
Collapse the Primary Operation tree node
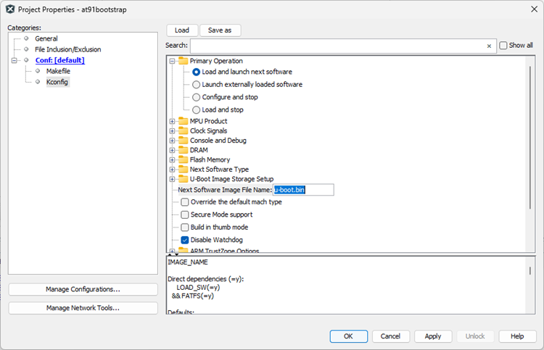tap(173, 62)
